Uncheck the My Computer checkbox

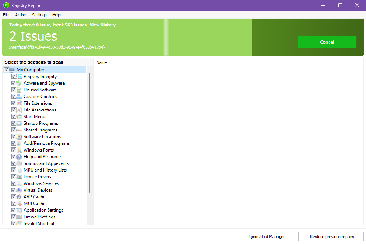pos(6,69)
